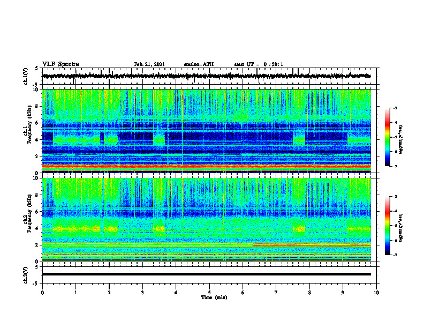The height and width of the screenshot is (328, 424).
Task: Click the ch.1 spectrogram panel
Action: click(206, 131)
